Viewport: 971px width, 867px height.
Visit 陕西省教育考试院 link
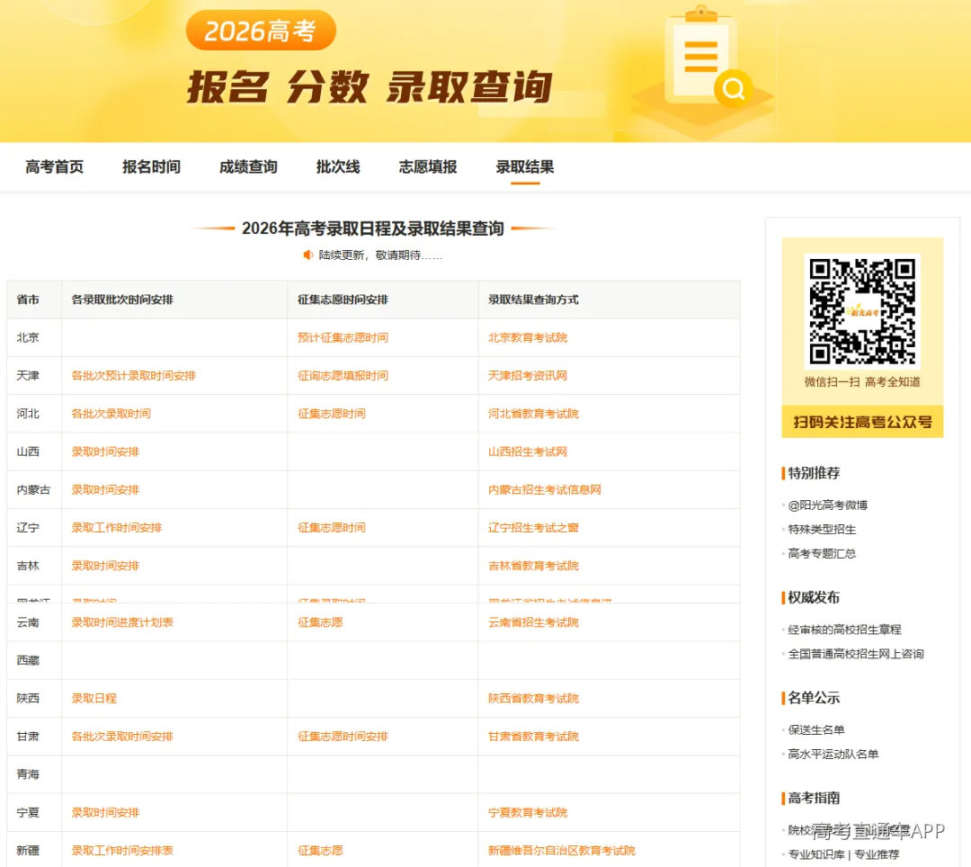click(x=533, y=699)
